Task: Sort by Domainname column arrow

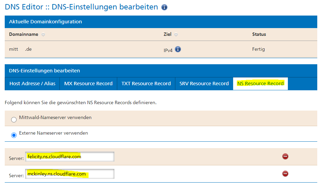Action: 43,34
